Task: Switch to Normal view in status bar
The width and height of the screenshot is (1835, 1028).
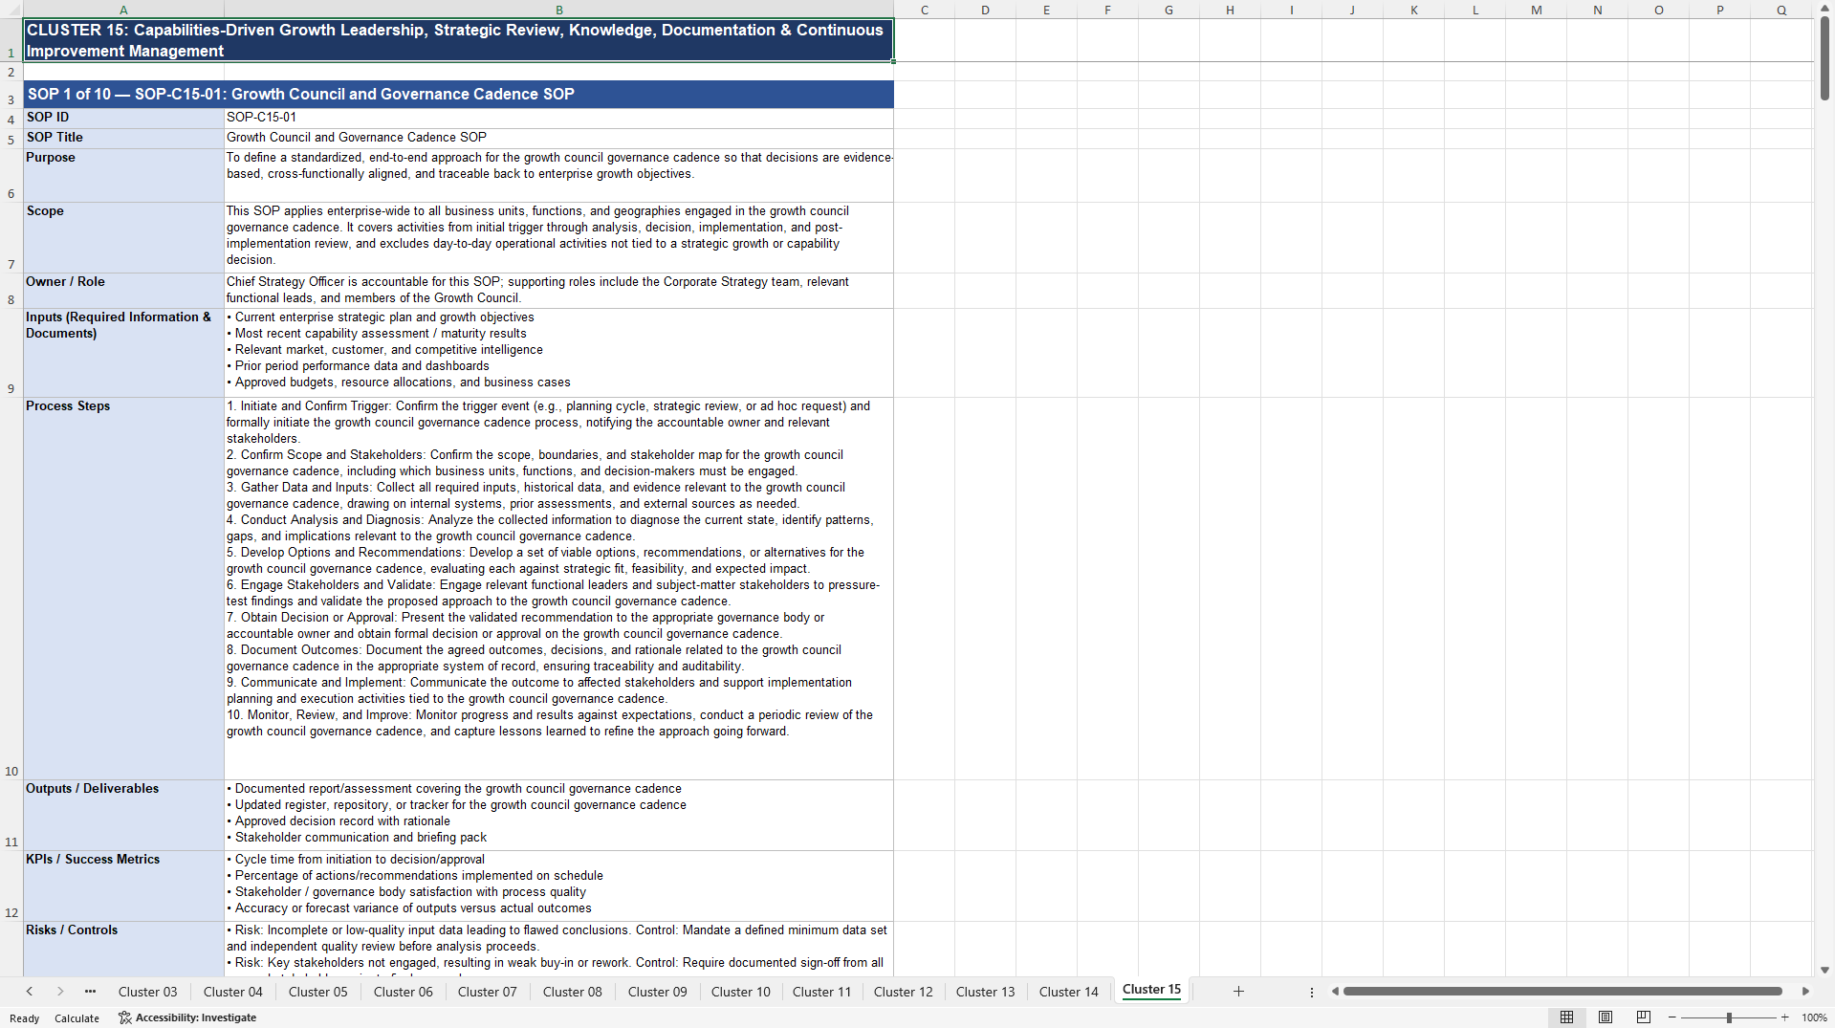Action: 1566,1017
